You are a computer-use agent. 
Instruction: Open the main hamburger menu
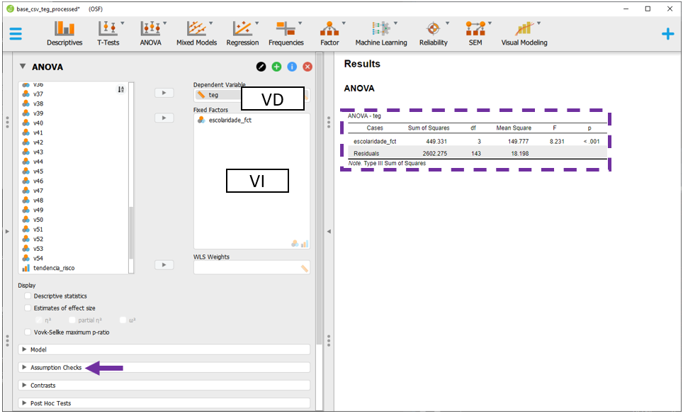[x=16, y=33]
